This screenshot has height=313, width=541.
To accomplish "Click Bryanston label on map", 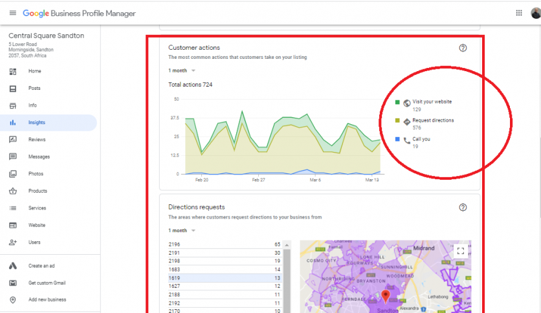I will point(371,281).
